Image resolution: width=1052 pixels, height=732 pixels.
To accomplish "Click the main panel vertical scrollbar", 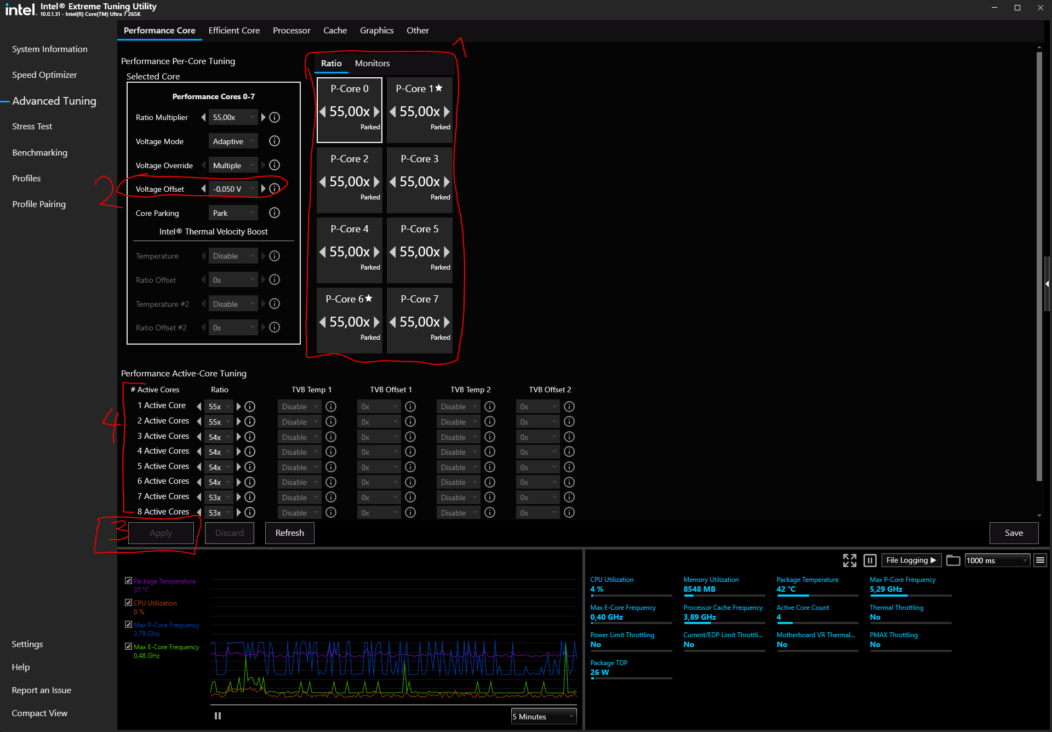I will [1039, 263].
